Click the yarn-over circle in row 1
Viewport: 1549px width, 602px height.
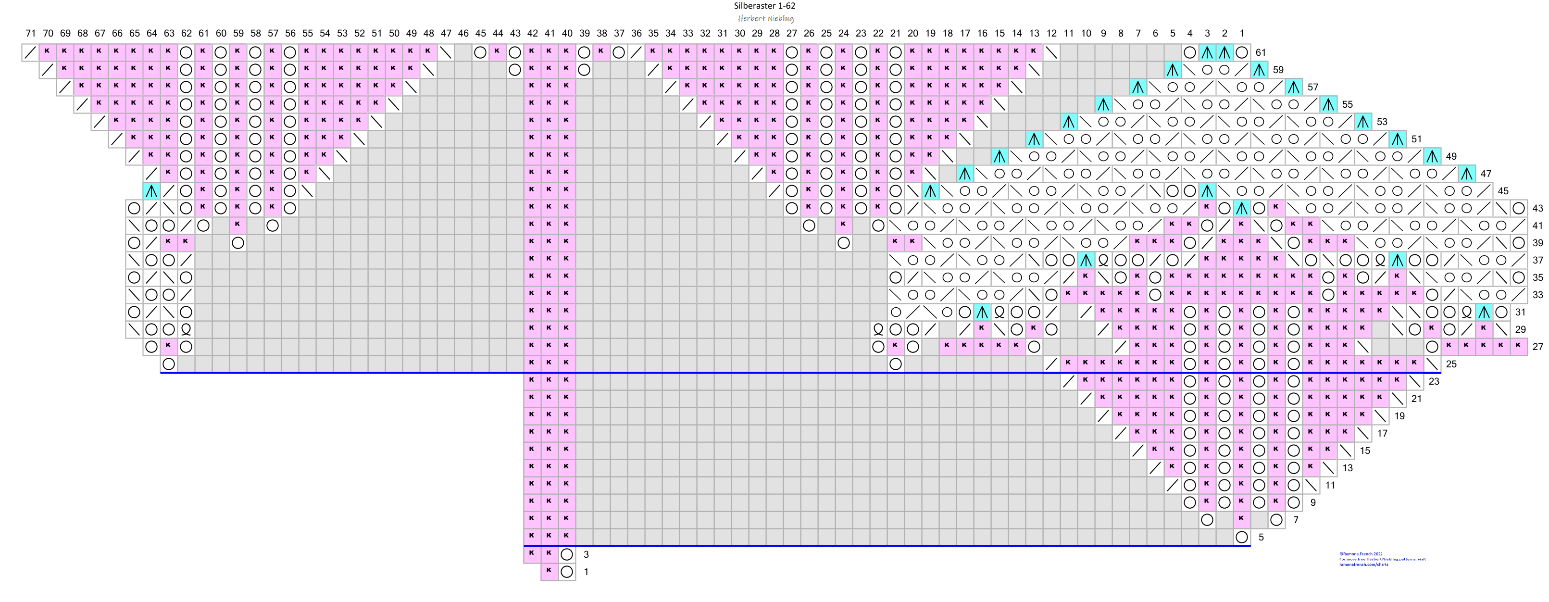[566, 572]
